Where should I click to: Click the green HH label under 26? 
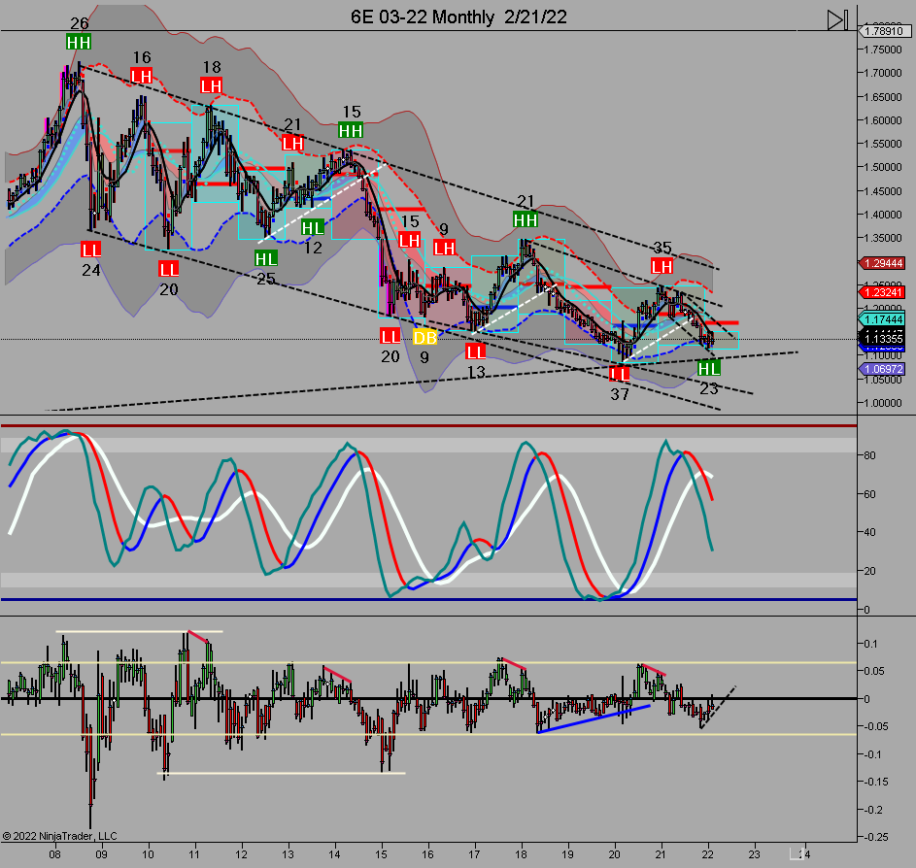coord(79,42)
